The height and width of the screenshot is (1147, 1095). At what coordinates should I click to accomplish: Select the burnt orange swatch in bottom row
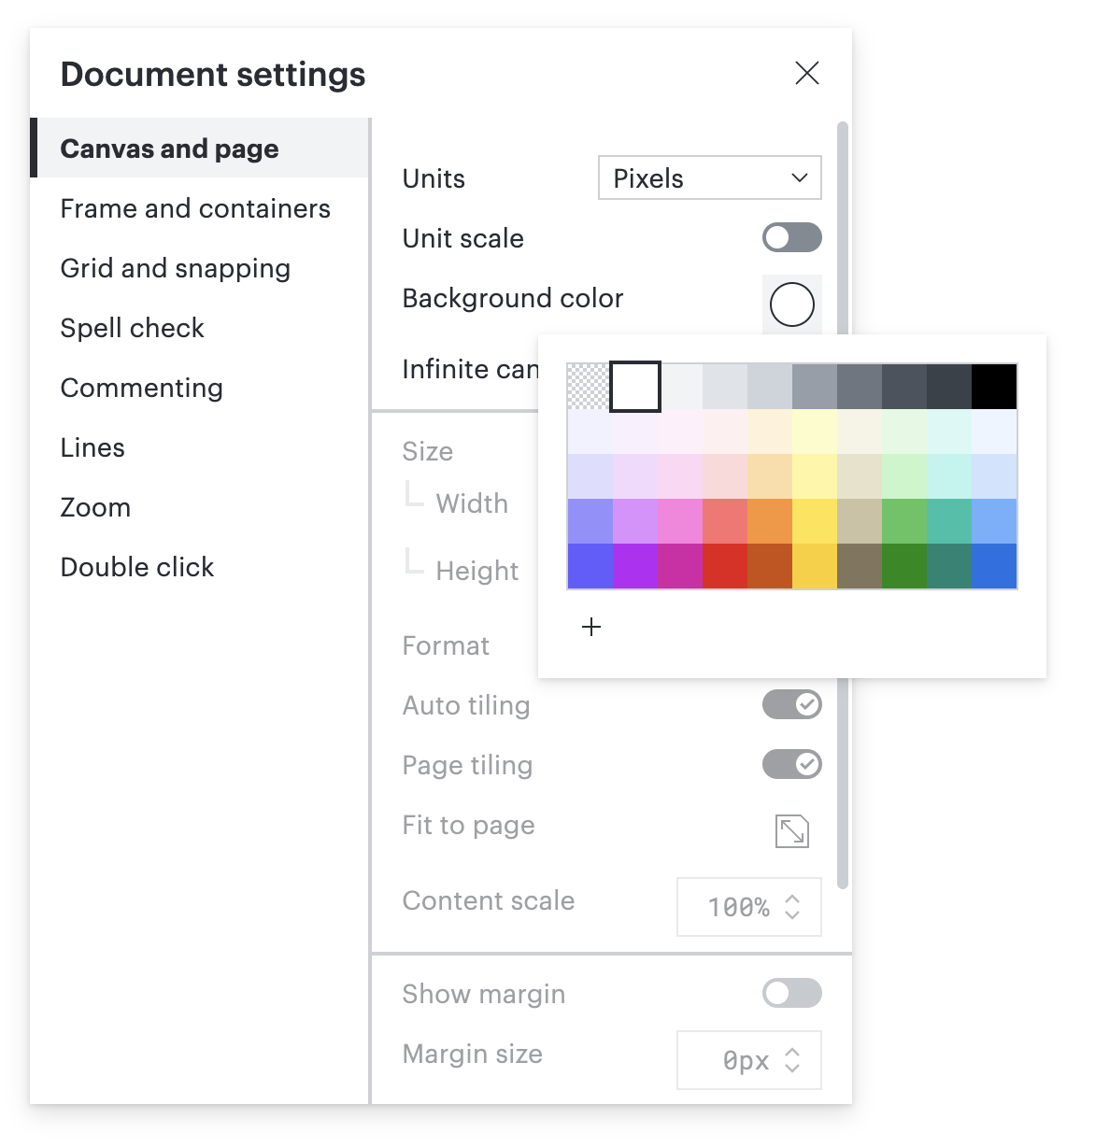pos(770,566)
